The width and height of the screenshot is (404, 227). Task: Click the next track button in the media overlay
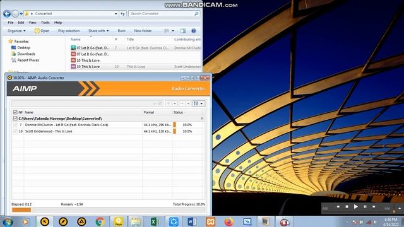point(374,206)
